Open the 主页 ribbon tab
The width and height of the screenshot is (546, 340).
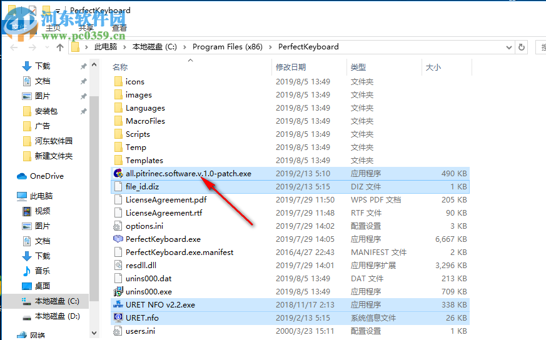pyautogui.click(x=53, y=28)
